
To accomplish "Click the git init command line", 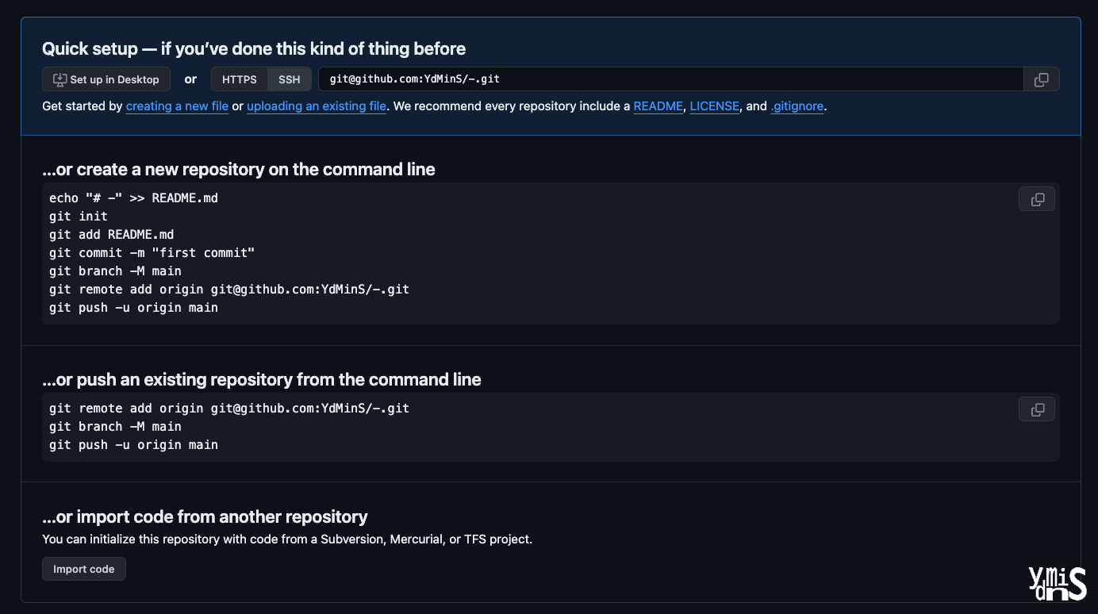I will 79,217.
